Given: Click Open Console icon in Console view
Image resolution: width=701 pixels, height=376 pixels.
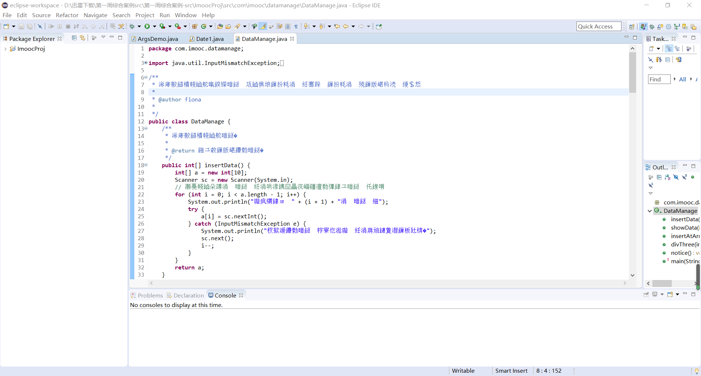Looking at the screenshot, I should click(x=670, y=294).
